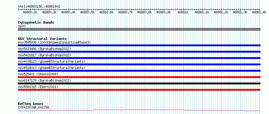Click the 46860.4k ruler label
Image resolution: width=269 pixels, height=114 pixels.
(68, 12)
